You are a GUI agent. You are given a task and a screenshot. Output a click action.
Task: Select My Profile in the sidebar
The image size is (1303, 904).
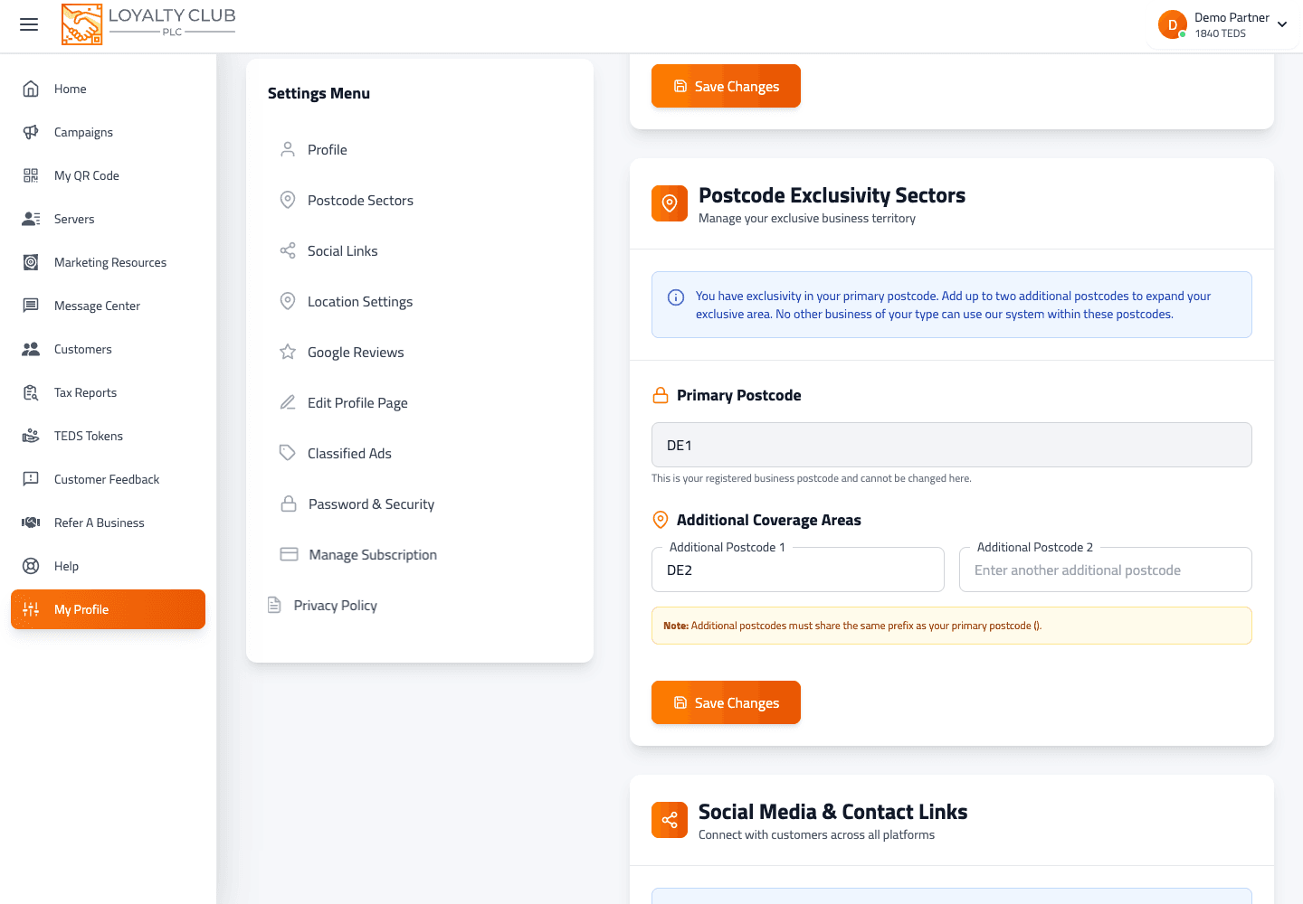(109, 609)
